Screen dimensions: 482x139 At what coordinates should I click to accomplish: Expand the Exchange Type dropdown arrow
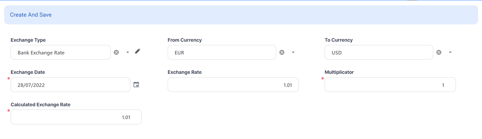point(128,52)
